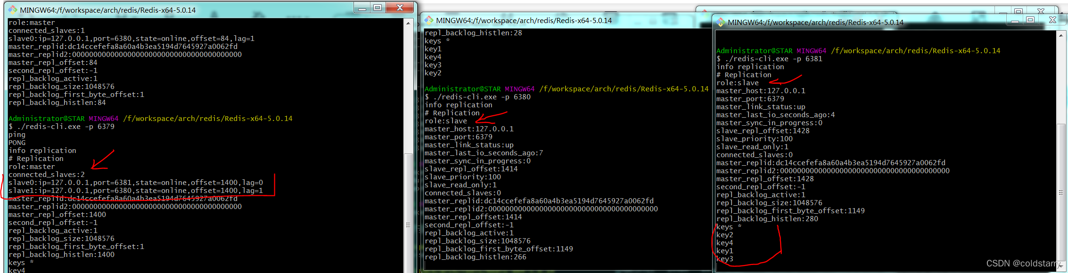Click 'repl_backlog_histlen:280' line
Viewport: 1068px width, 273px height.
click(x=767, y=219)
